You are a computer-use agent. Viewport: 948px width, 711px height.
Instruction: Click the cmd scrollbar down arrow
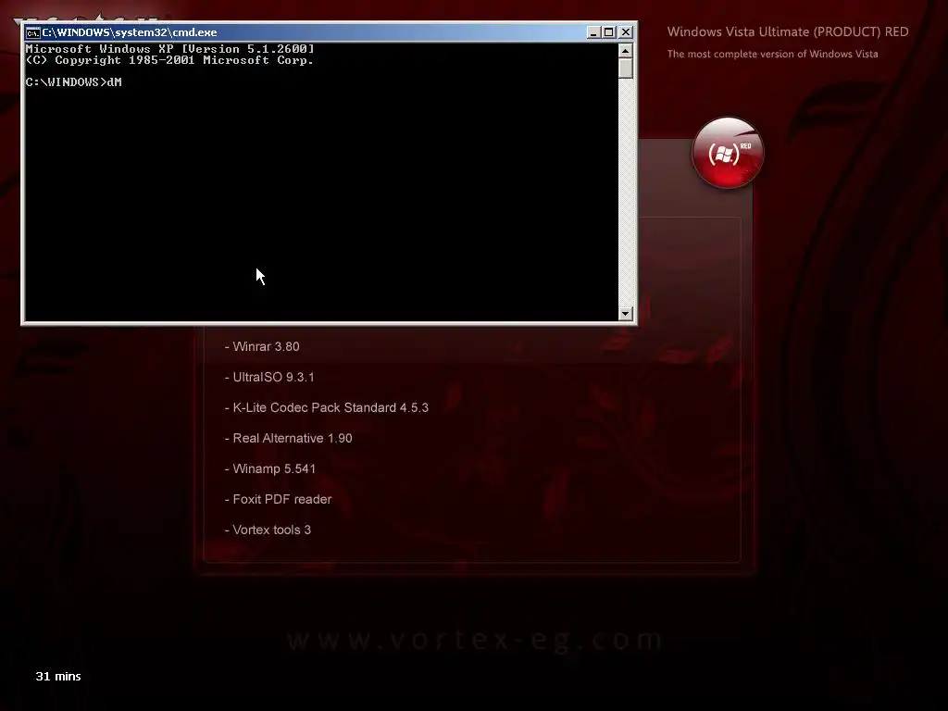(x=626, y=313)
